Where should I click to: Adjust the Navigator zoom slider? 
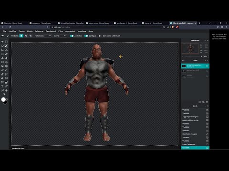pyautogui.click(x=191, y=57)
